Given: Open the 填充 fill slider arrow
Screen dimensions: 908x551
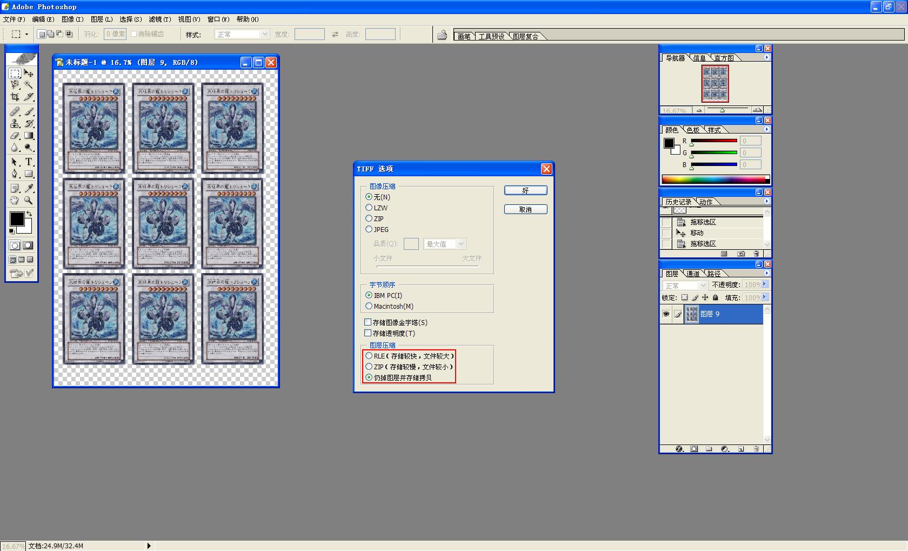Looking at the screenshot, I should pyautogui.click(x=764, y=297).
